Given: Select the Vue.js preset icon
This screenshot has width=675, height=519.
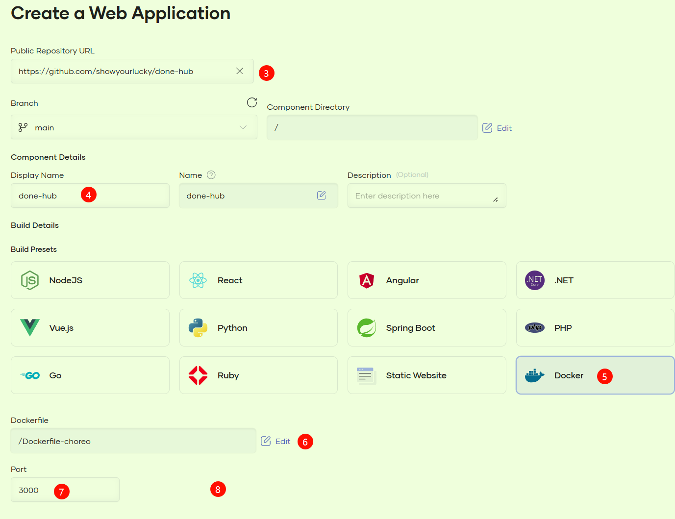Looking at the screenshot, I should (30, 328).
